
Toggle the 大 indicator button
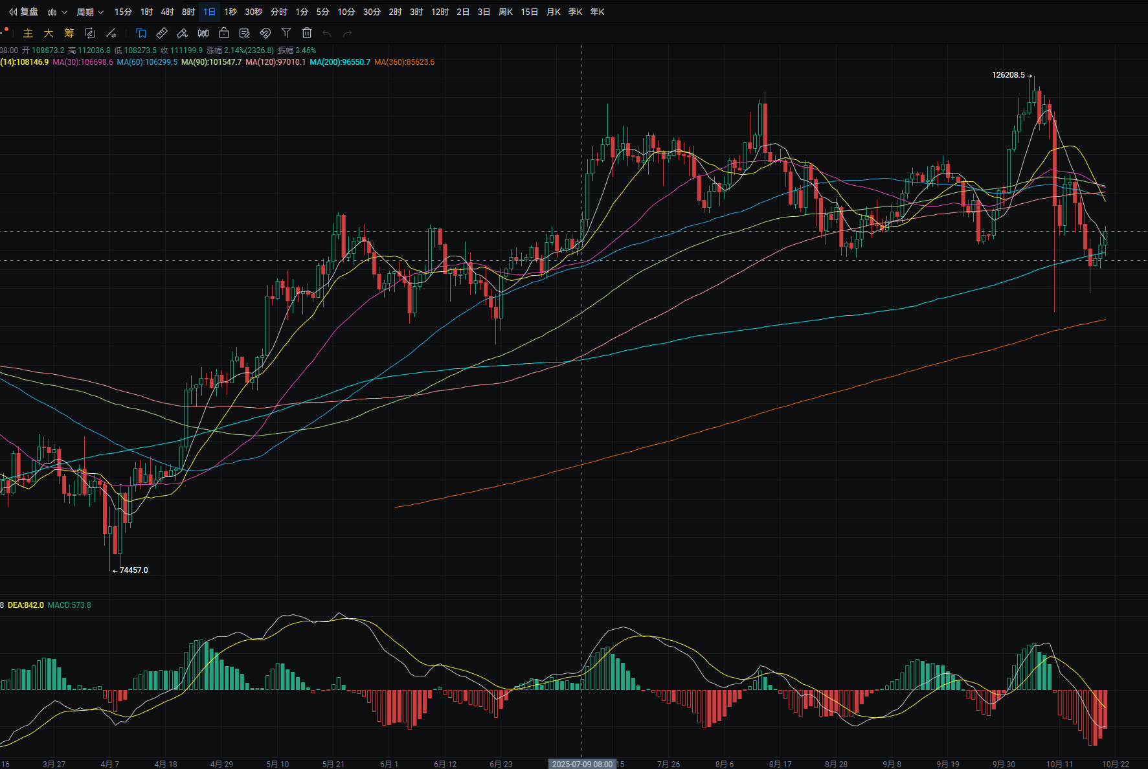point(49,33)
